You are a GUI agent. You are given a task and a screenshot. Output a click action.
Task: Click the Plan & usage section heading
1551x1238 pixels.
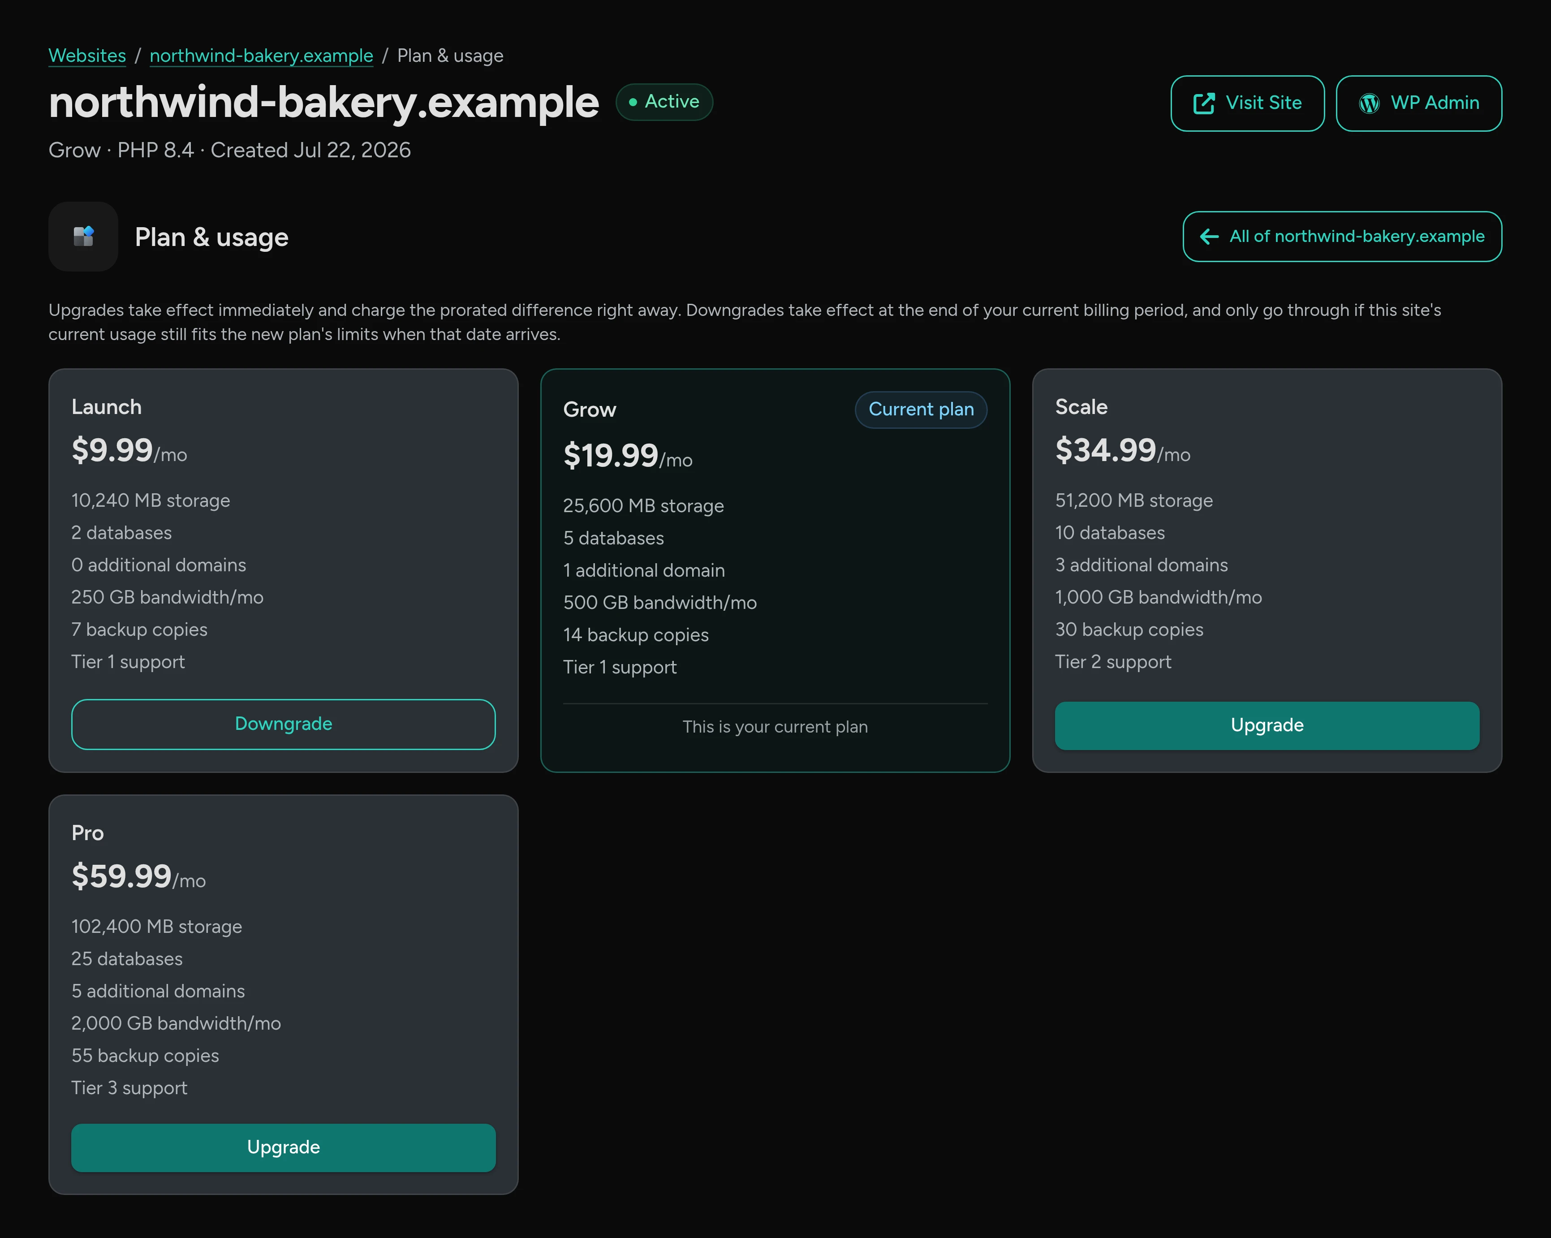point(211,237)
